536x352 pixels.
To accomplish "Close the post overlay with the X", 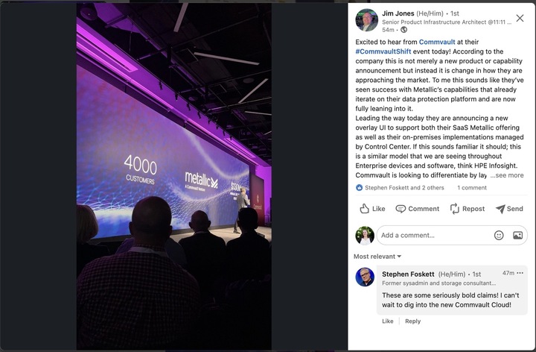I will pos(520,18).
